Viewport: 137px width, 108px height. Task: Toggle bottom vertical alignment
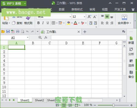click(x=112, y=17)
